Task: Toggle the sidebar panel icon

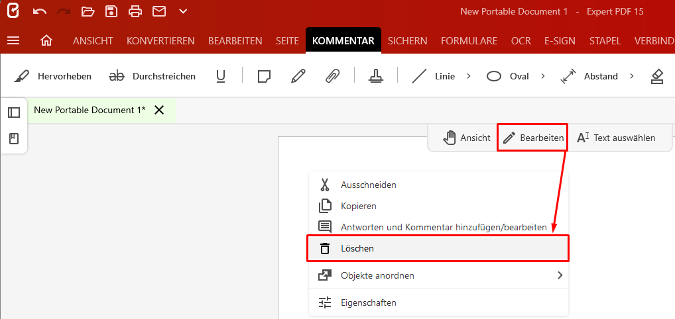Action: pos(14,113)
